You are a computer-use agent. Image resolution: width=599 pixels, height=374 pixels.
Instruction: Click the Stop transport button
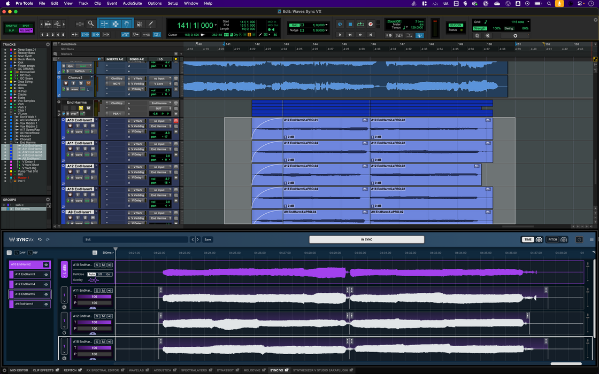350,24
